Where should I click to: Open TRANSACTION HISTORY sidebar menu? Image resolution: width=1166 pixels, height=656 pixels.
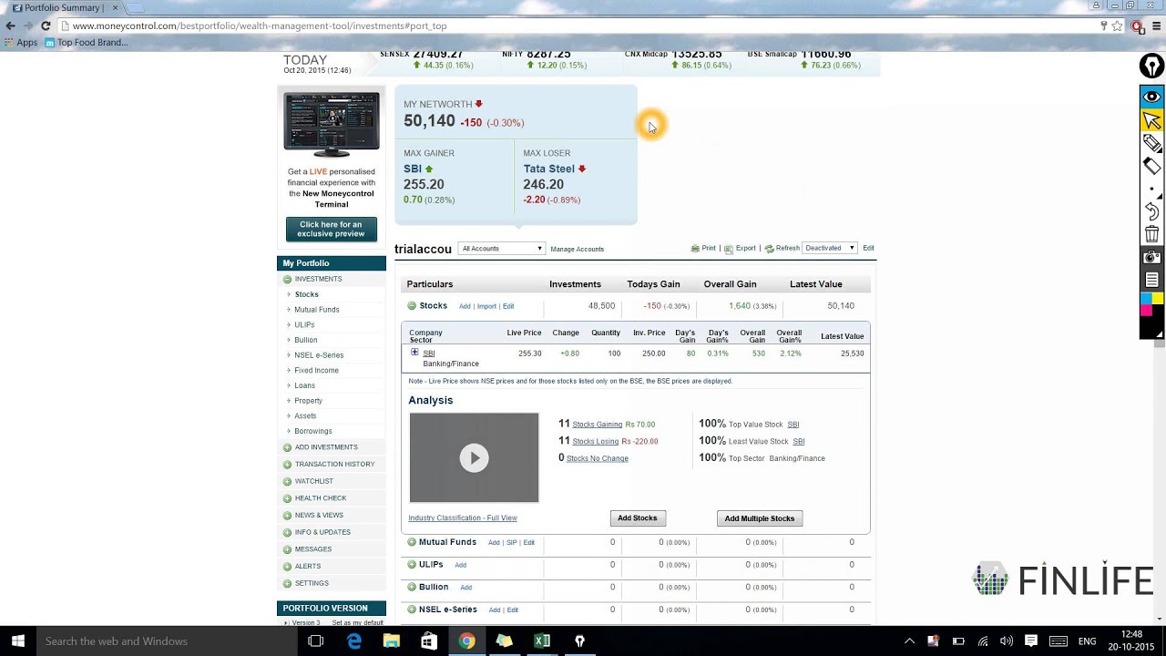tap(334, 465)
